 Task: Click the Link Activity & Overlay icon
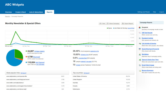(140, 44)
